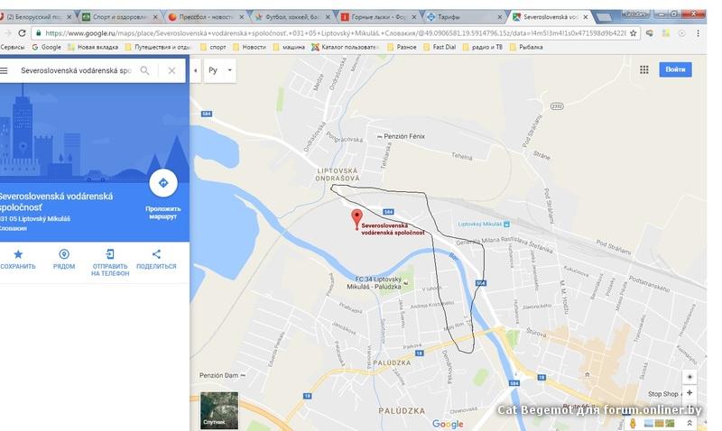The width and height of the screenshot is (722, 431).
Task: Click the Nearby (Рядом) icon
Action: [x=64, y=254]
